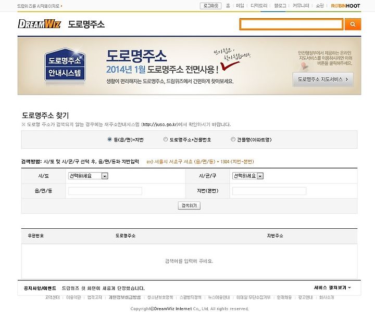Click the ROBINHOOT logo link
The image size is (375, 312).
tap(346, 6)
